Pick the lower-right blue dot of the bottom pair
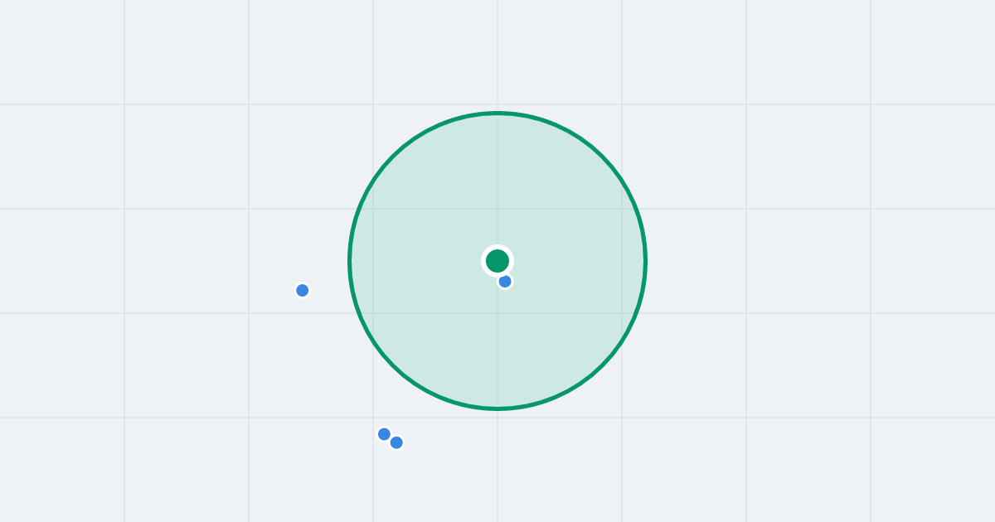 pyautogui.click(x=396, y=442)
